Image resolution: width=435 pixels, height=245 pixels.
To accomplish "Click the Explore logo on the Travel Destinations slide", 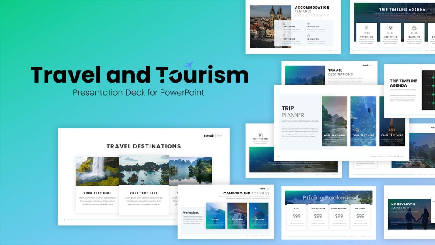I will 209,136.
